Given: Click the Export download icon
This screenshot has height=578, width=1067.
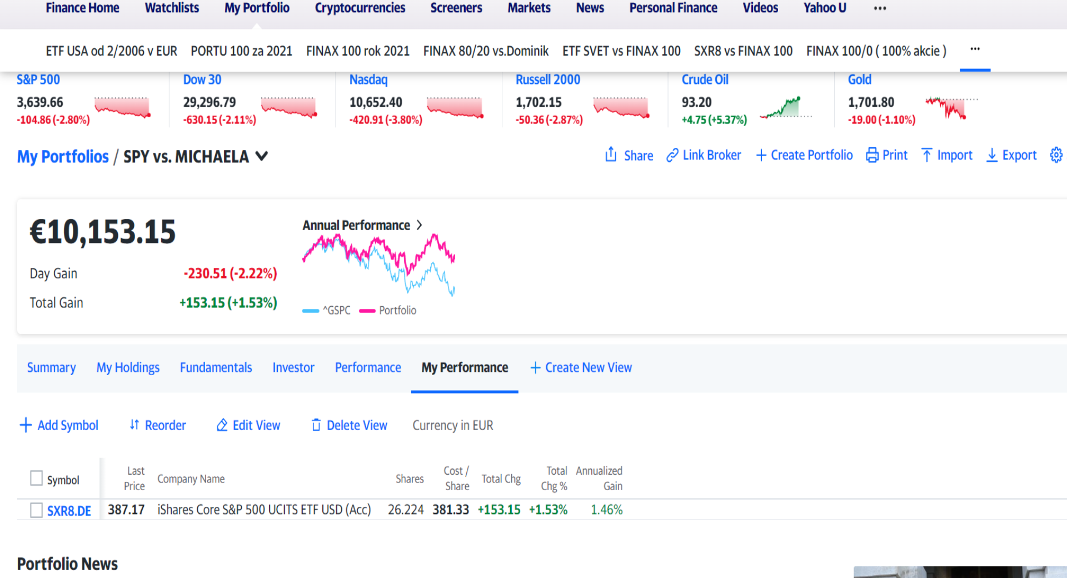Looking at the screenshot, I should pos(992,155).
